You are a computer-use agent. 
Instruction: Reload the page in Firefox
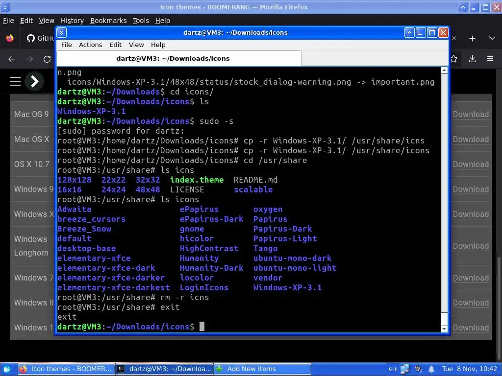tap(47, 59)
